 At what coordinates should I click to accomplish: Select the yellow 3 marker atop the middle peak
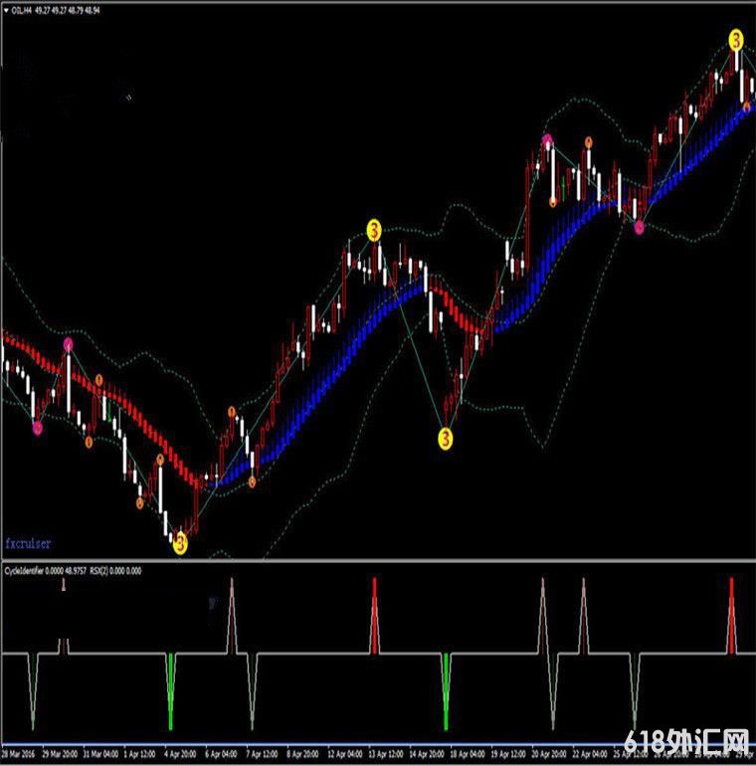pos(374,231)
